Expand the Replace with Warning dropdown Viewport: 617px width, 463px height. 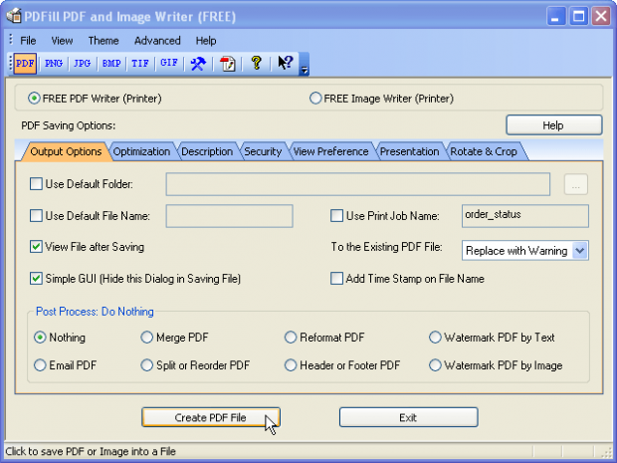[x=580, y=251]
